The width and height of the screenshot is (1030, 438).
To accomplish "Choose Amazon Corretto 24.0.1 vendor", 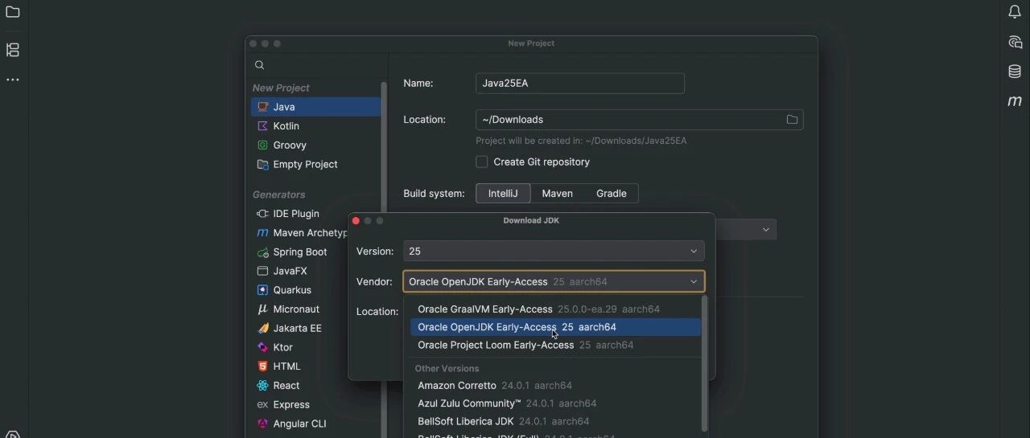I will coord(555,386).
